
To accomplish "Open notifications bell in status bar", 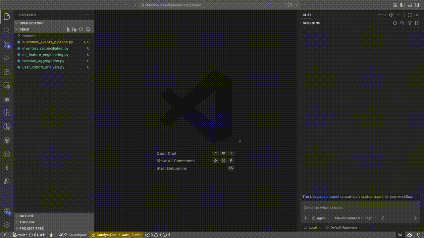I will pyautogui.click(x=419, y=235).
